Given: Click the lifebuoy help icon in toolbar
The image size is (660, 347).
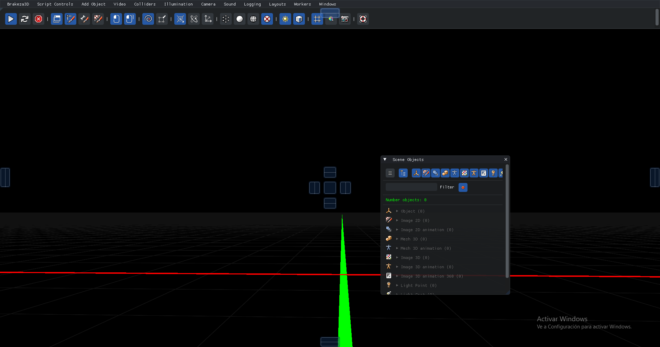Looking at the screenshot, I should 363,19.
